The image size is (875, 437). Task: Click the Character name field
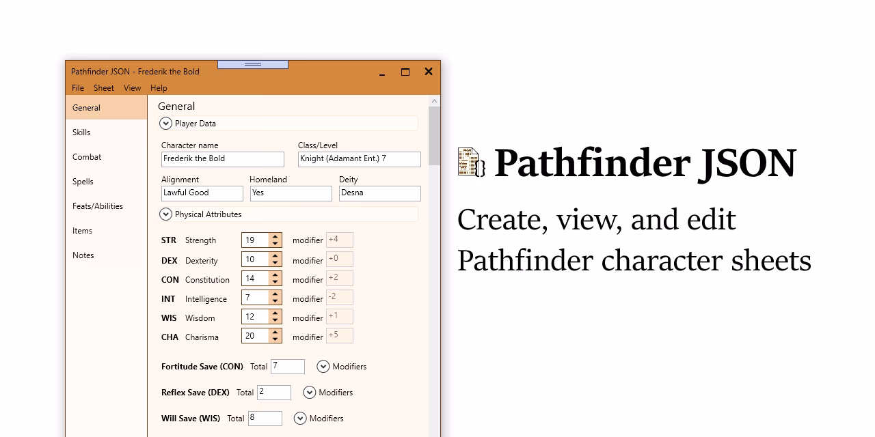[223, 159]
